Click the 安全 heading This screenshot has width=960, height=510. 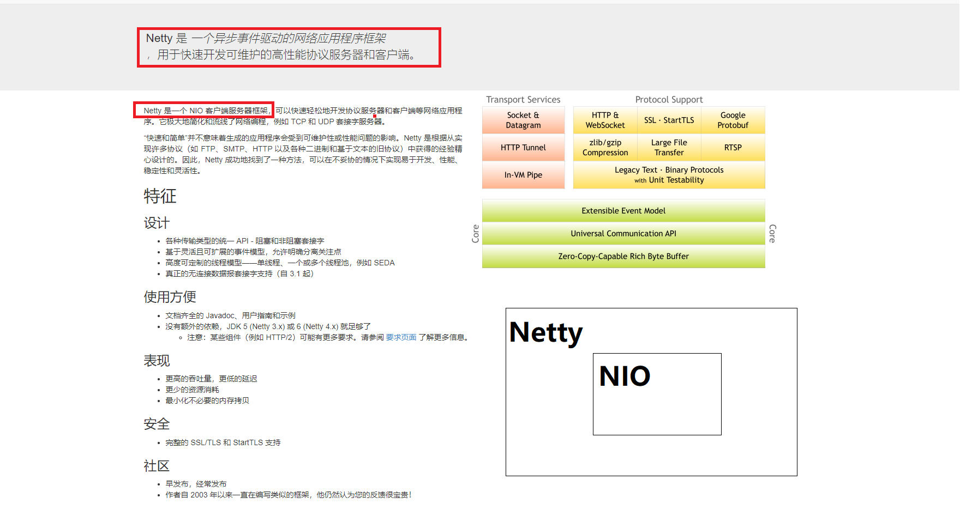[x=157, y=424]
